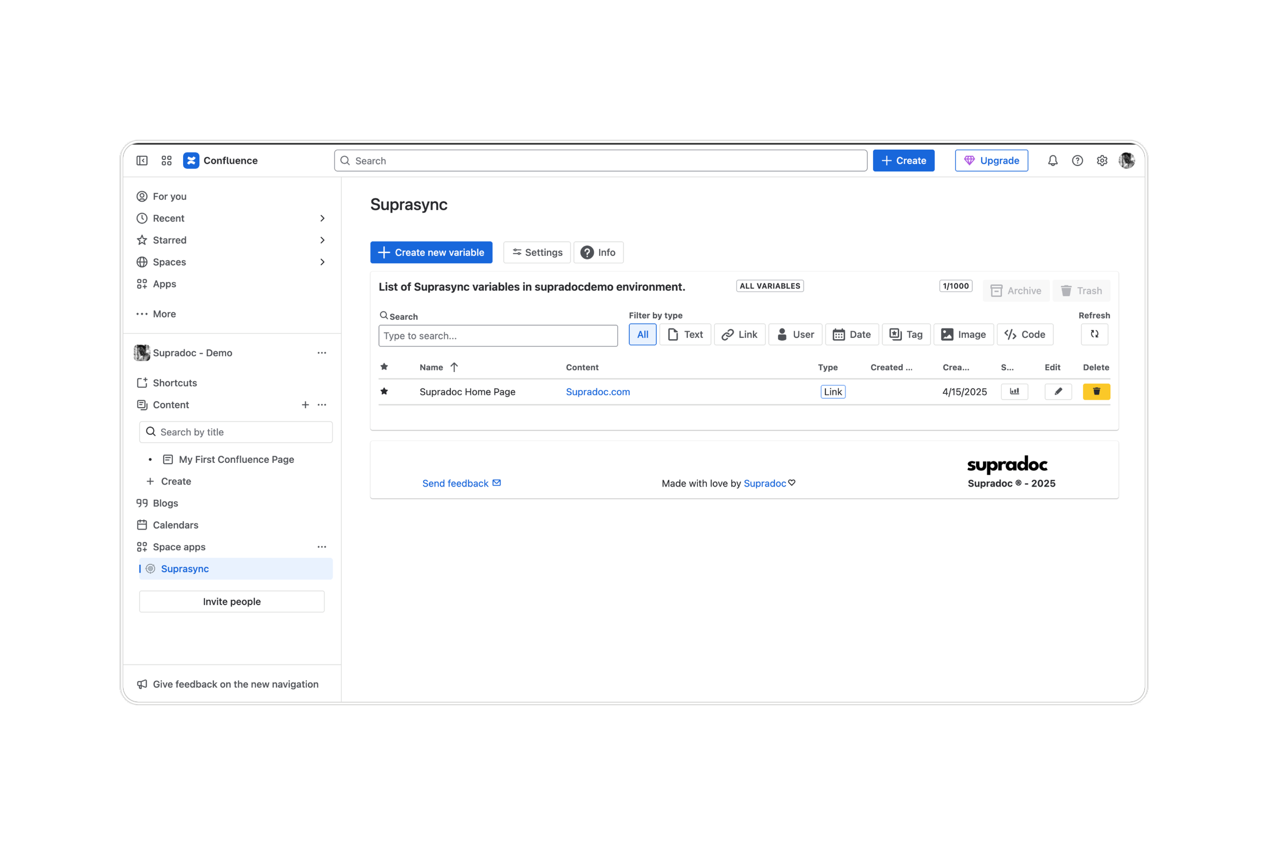This screenshot has height=845, width=1268.
Task: Open Calendars in the space sidebar
Action: pyautogui.click(x=232, y=525)
